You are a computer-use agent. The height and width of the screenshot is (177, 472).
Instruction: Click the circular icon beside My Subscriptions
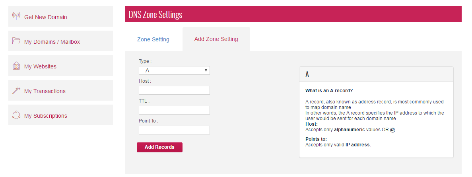click(16, 115)
